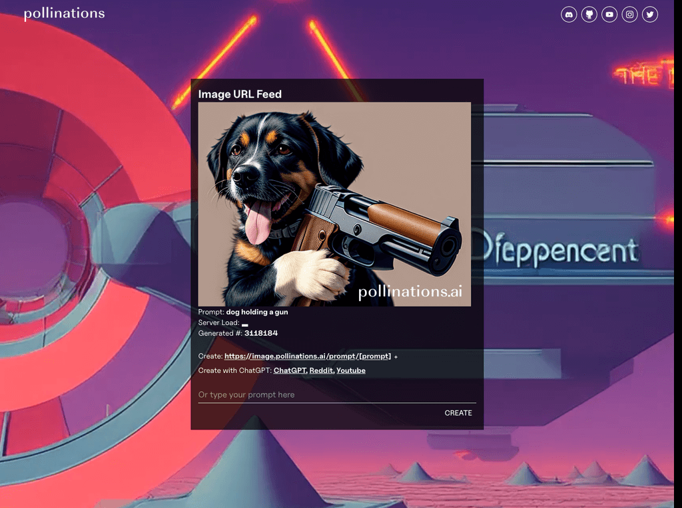This screenshot has width=682, height=508.
Task: Open the Reddit link
Action: click(x=321, y=370)
